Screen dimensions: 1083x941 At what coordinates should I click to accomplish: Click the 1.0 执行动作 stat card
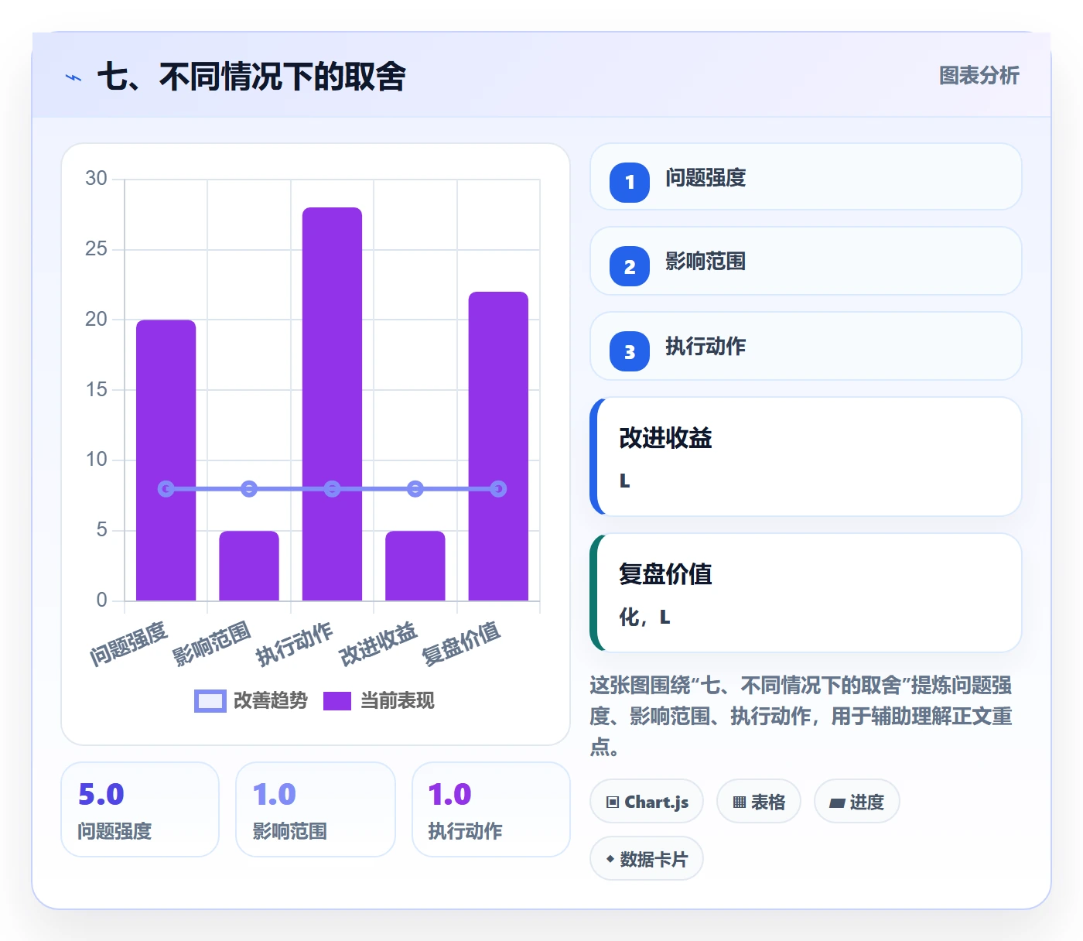(x=491, y=809)
